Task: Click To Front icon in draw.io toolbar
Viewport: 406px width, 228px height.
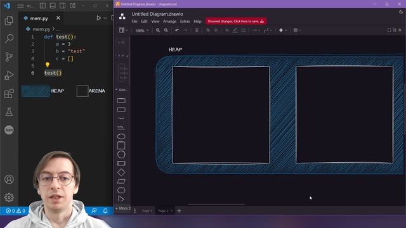Action: [x=207, y=30]
